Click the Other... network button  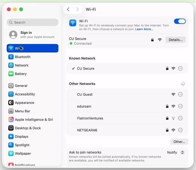[x=179, y=142]
